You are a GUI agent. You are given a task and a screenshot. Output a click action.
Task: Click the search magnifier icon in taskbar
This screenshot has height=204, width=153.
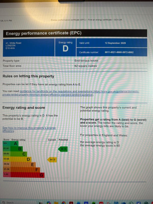4,202
